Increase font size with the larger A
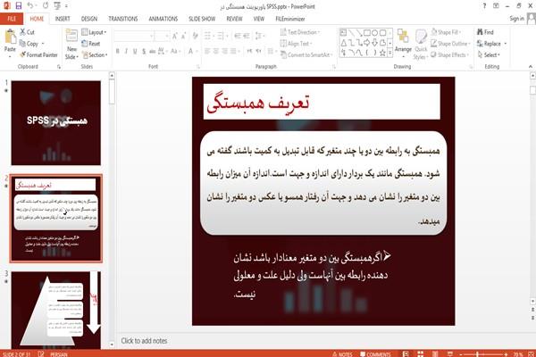This screenshot has height=357, width=536. [x=175, y=36]
